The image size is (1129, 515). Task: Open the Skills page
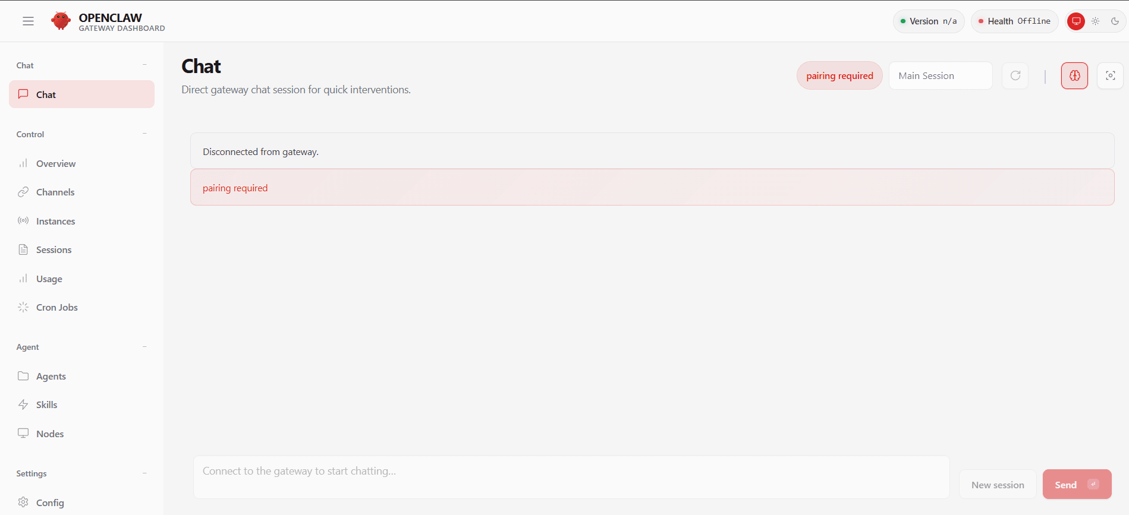click(46, 405)
